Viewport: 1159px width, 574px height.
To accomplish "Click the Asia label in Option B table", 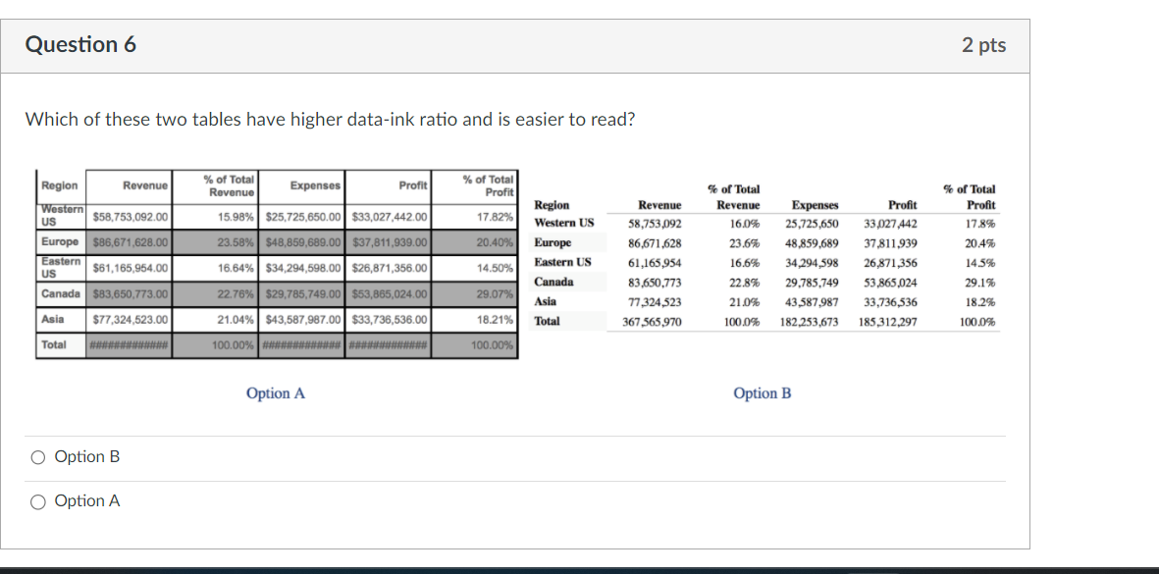I will [546, 301].
